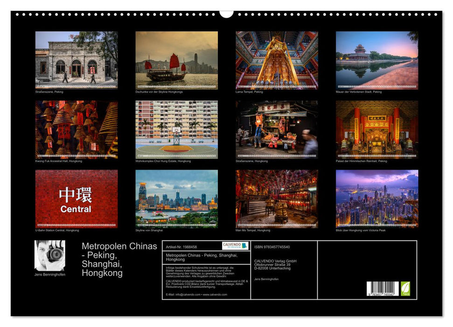The height and width of the screenshot is (327, 453).
Task: Open the Wohnkomplex Choi Hung Estate image
Action: coord(176,129)
